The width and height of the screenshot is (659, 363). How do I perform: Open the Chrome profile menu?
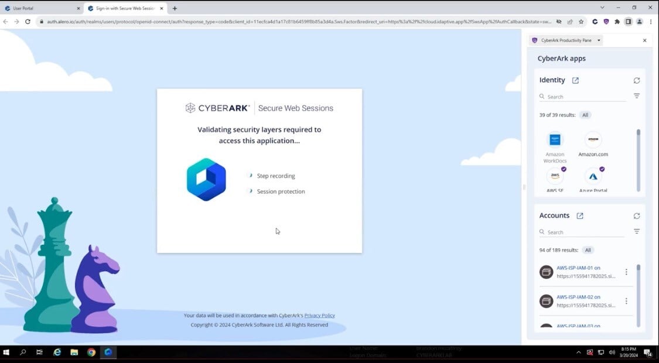click(x=639, y=22)
